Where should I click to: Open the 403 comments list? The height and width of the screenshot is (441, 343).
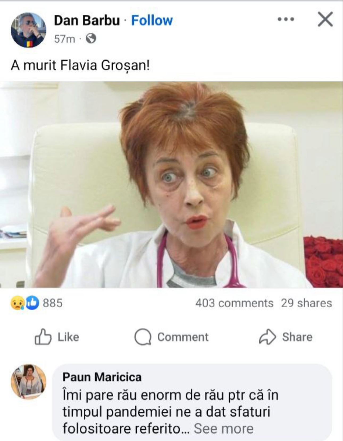[234, 303]
